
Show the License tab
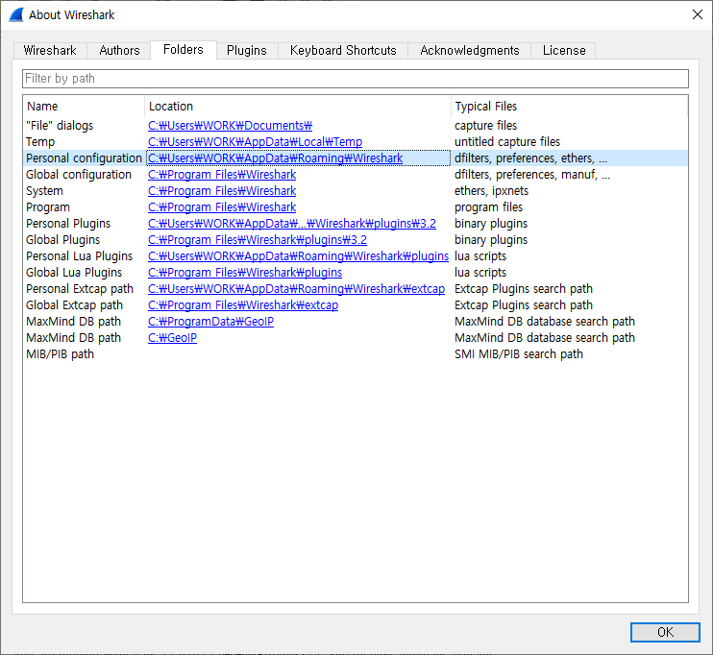(x=564, y=50)
